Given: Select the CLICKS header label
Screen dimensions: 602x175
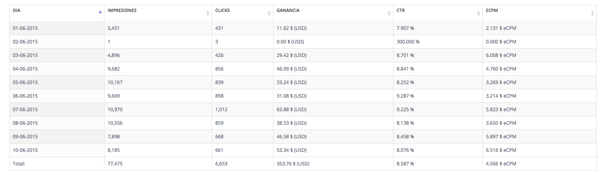Looking at the screenshot, I should click(222, 10).
